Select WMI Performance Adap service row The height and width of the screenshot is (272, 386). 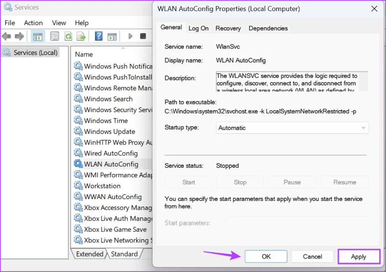tap(113, 175)
